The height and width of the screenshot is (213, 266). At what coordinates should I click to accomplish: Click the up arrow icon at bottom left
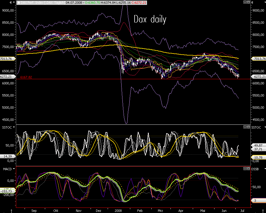pyautogui.click(x=11, y=211)
